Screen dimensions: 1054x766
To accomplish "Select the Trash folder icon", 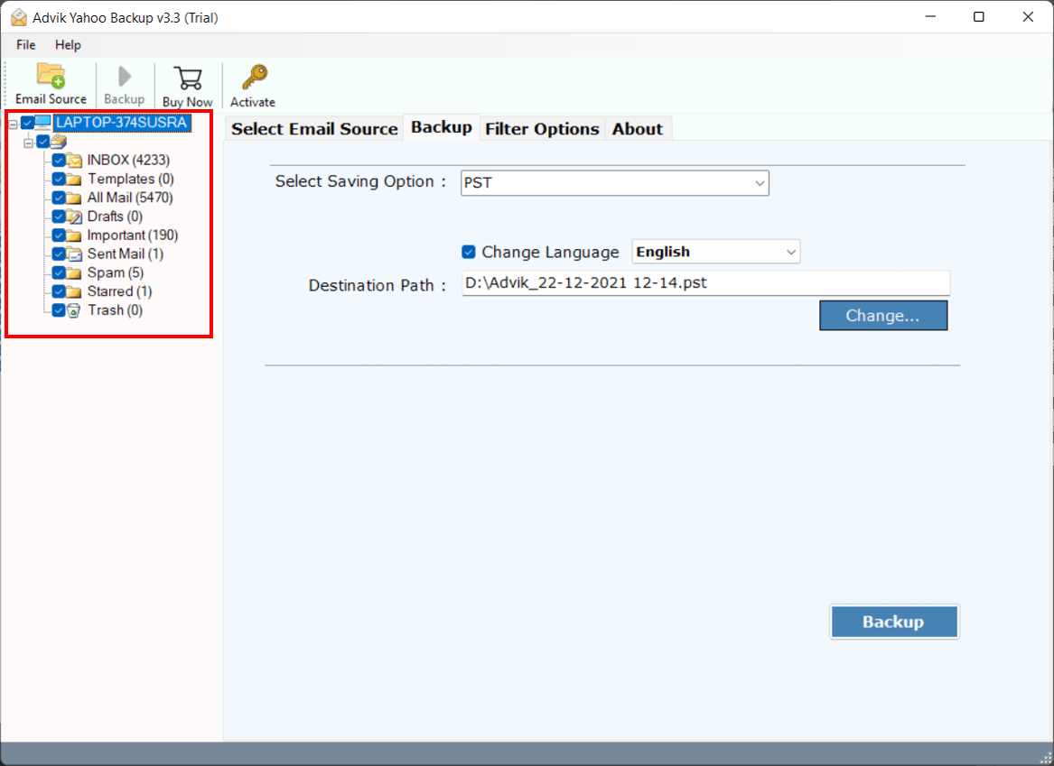I will [x=72, y=309].
